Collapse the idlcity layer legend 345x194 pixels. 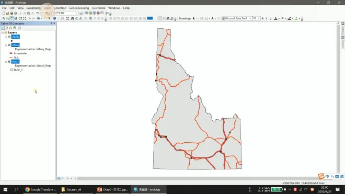6,37
